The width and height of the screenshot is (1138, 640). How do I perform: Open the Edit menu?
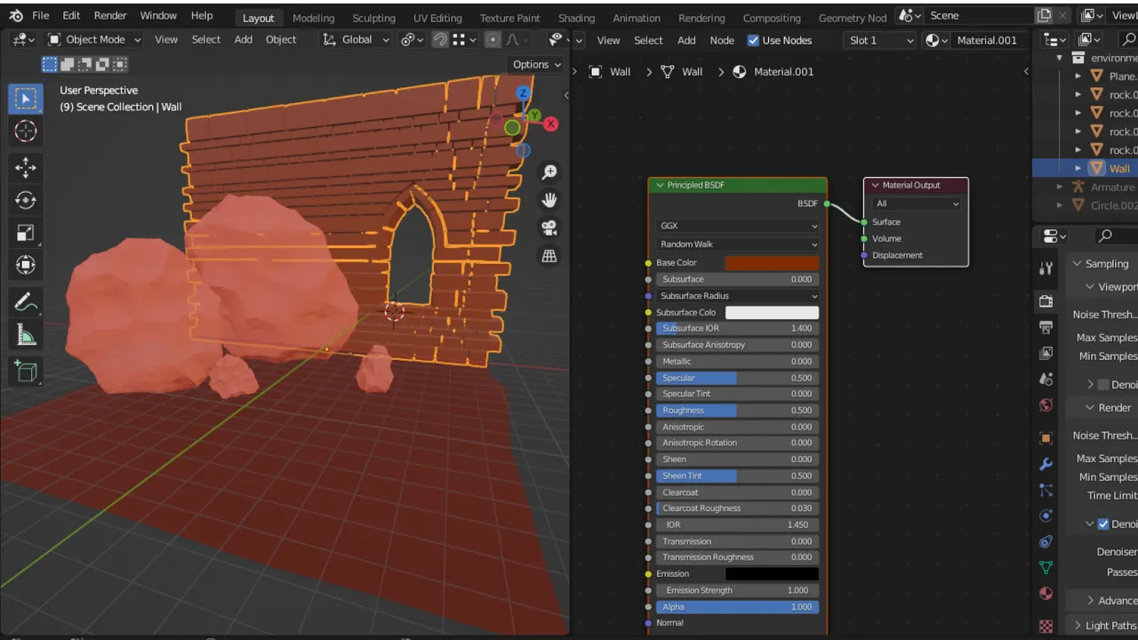click(x=71, y=16)
